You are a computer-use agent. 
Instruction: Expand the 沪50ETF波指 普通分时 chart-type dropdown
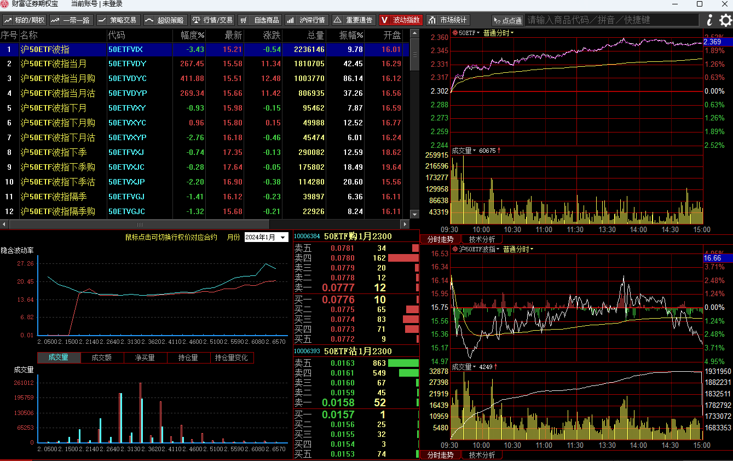pos(518,249)
